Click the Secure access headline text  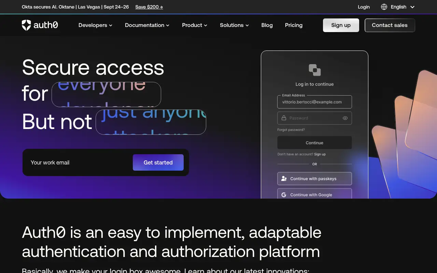(93, 67)
